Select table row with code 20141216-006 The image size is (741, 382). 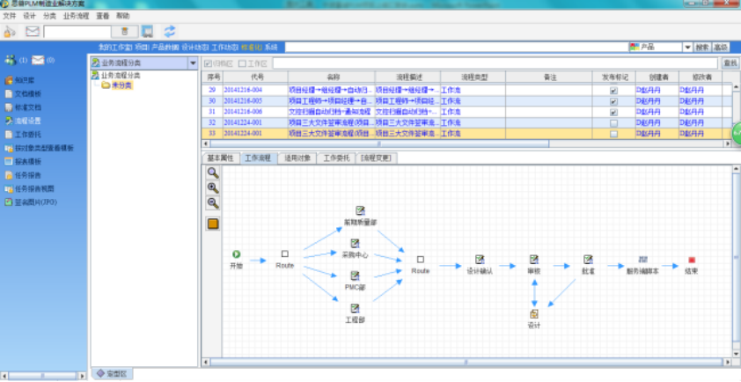462,113
